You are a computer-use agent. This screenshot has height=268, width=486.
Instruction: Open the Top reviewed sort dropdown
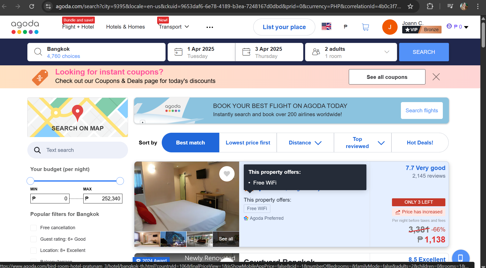(363, 143)
